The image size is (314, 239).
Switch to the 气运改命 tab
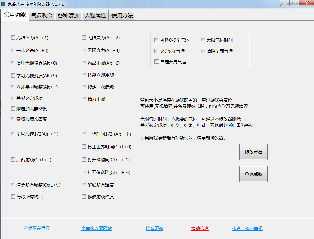click(x=41, y=15)
